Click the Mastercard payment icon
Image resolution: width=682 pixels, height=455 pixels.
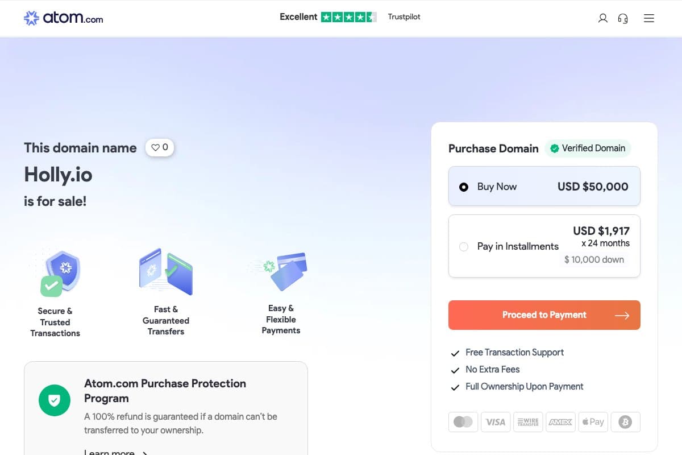click(x=463, y=422)
